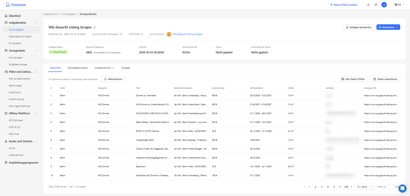This screenshot has width=410, height=196.
Task: Switch to the Laufgeschichte tab
Action: pyautogui.click(x=103, y=68)
